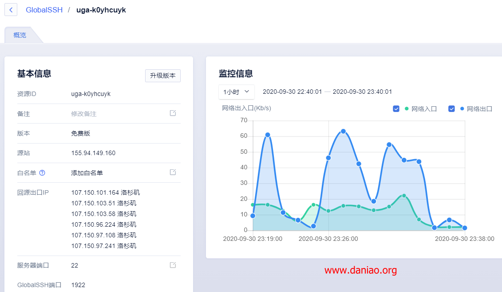Select the source IP 155.94.149.160
502x292 pixels.
click(93, 153)
